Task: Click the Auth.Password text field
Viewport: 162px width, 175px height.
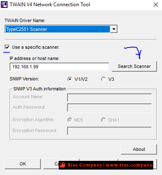Action: [110, 107]
